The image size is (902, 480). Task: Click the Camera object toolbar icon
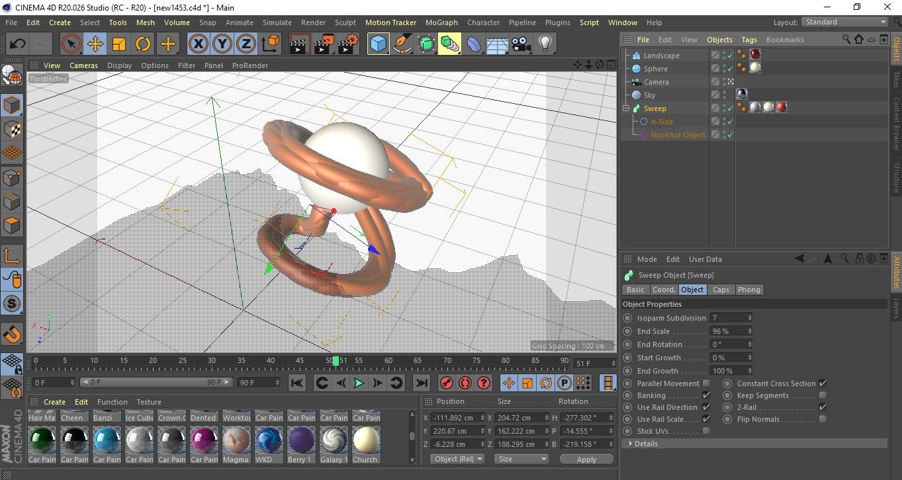click(x=521, y=44)
